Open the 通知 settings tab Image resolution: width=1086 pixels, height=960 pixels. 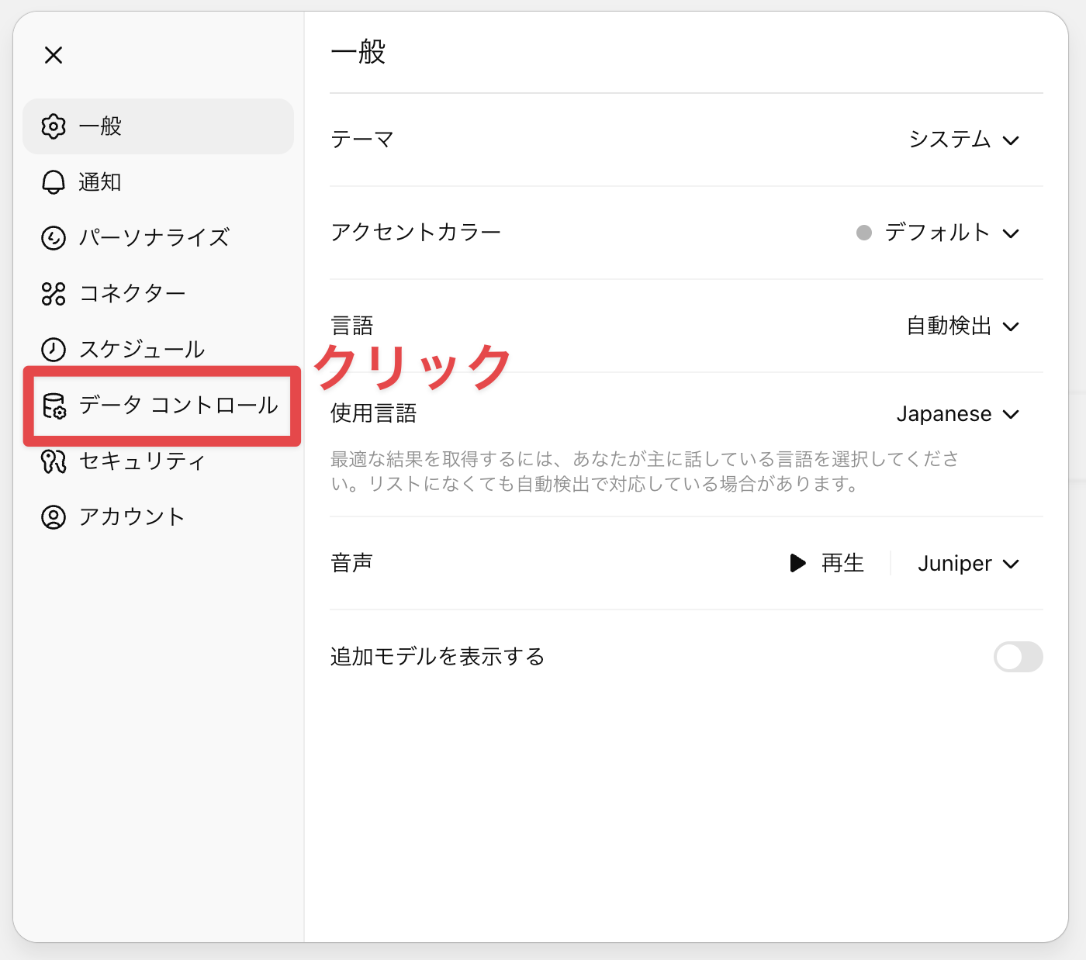click(x=100, y=182)
